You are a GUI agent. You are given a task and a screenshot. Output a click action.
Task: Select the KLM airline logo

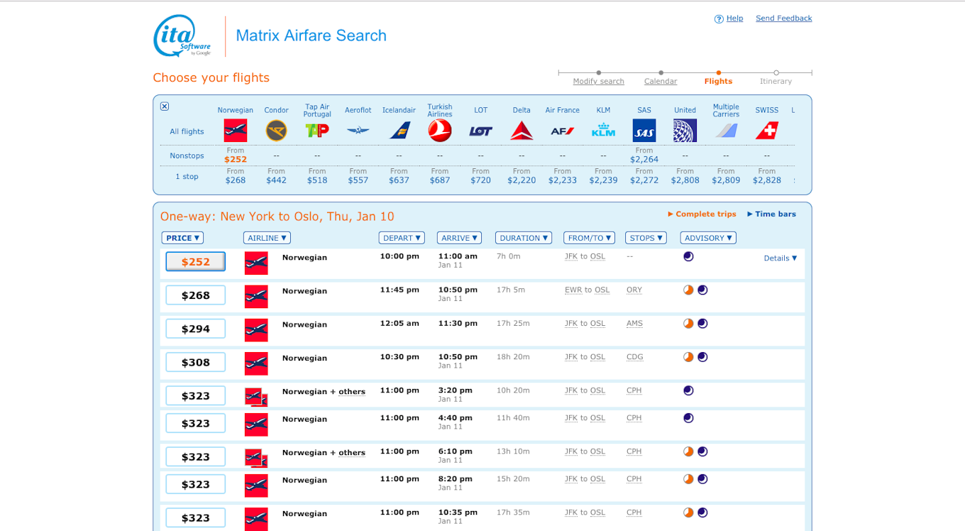603,131
